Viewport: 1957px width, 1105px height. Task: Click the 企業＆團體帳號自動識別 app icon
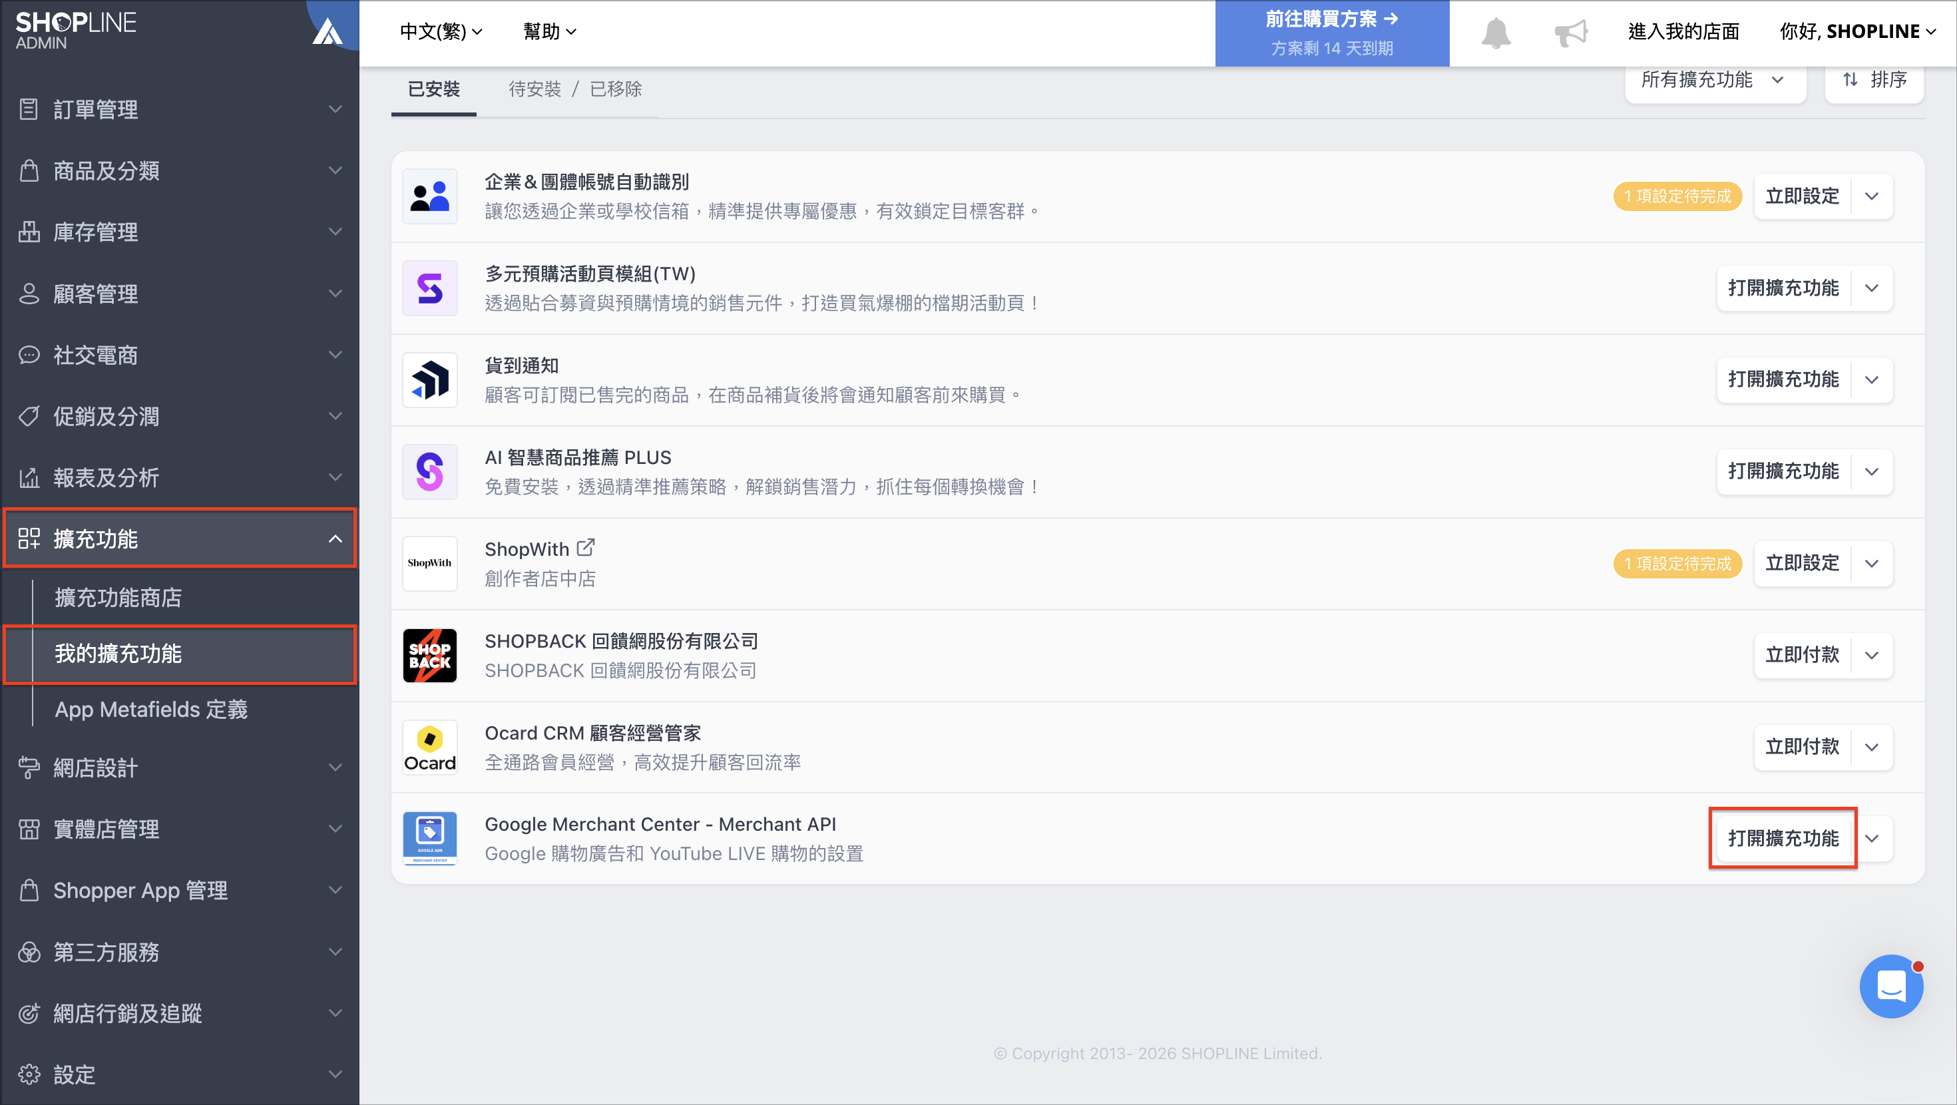(430, 196)
